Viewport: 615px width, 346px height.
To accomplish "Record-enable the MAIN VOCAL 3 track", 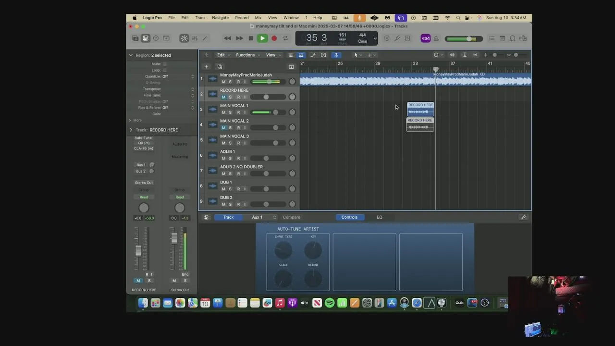I will tap(238, 143).
